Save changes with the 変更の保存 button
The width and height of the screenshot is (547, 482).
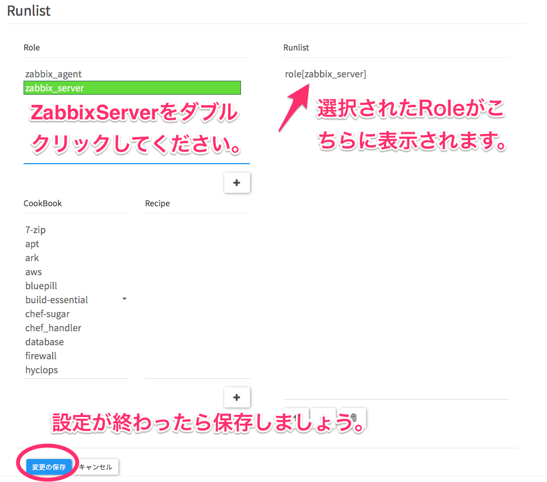[49, 467]
